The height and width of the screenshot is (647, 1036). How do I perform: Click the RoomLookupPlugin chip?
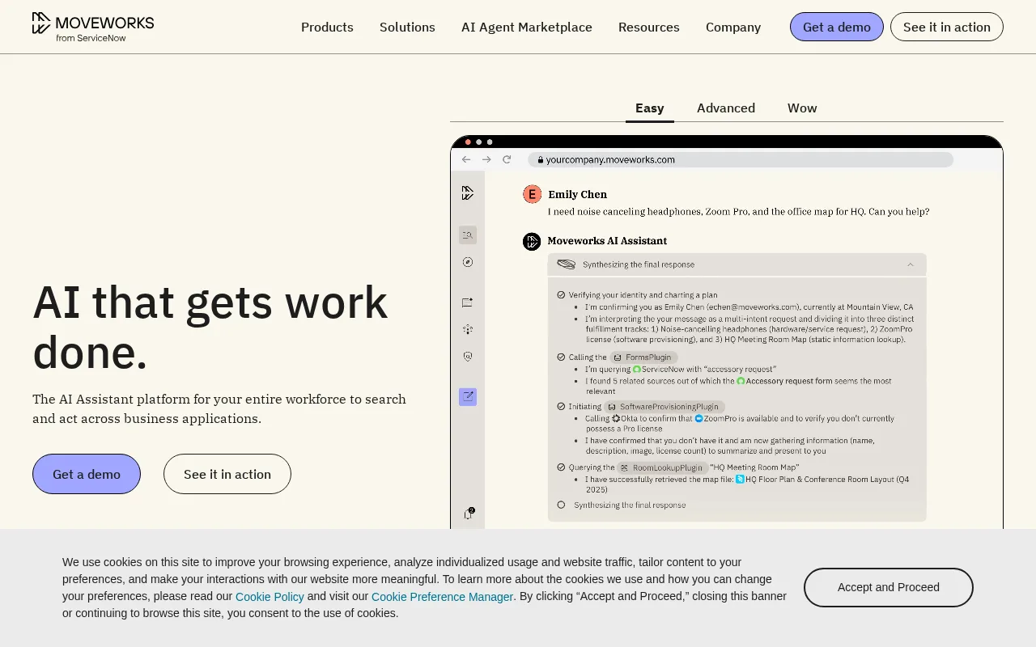(662, 467)
